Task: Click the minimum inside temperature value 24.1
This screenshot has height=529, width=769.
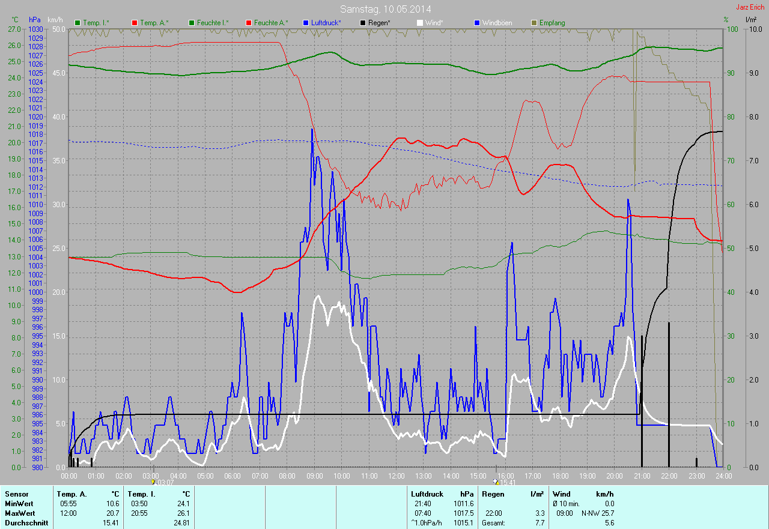Action: [x=183, y=504]
